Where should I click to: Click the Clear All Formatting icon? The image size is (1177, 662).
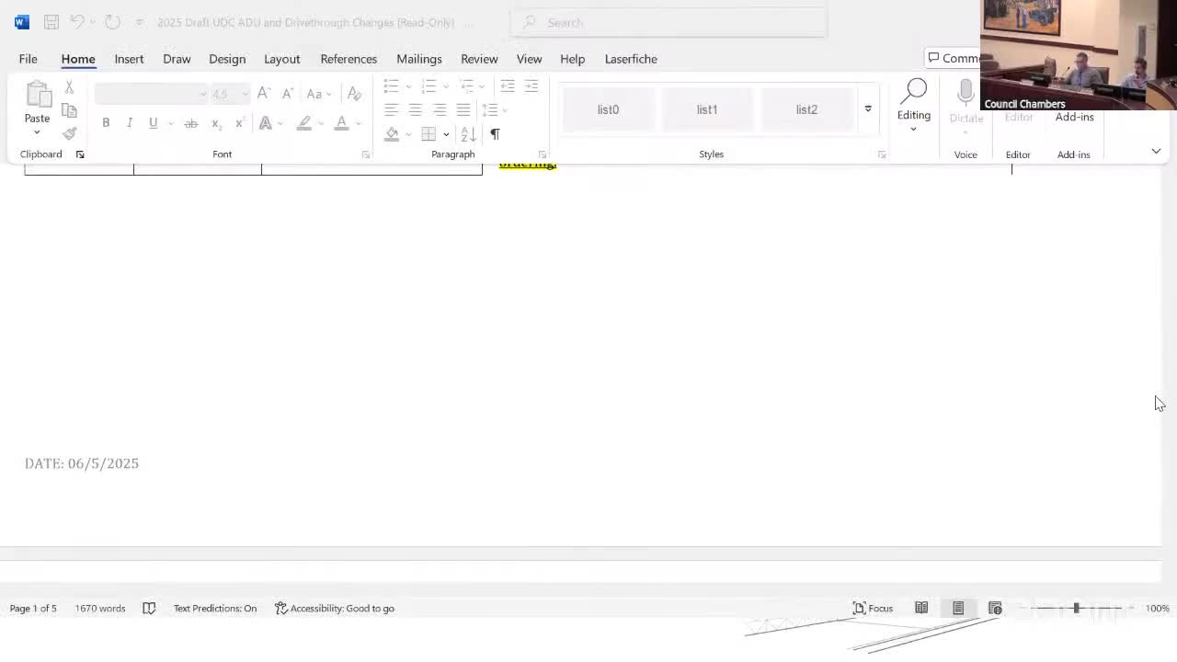(x=354, y=94)
